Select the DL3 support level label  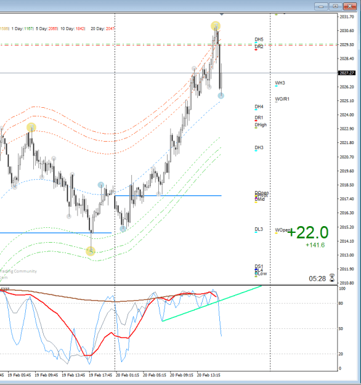tap(259, 229)
